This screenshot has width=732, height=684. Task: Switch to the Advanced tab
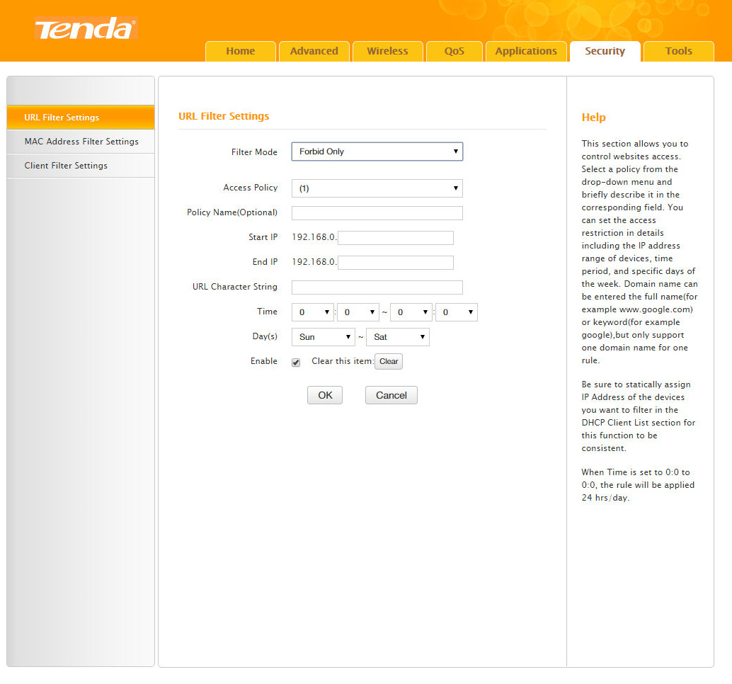coord(314,52)
